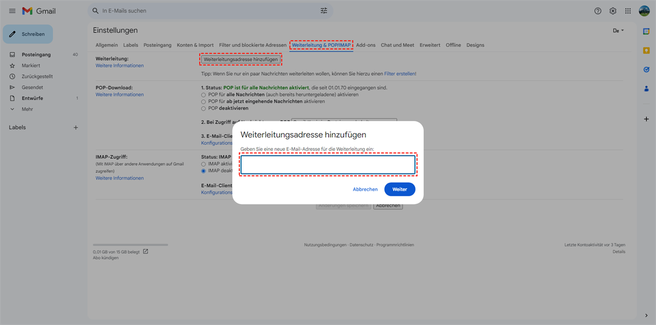
Task: Click the search magnifier icon
Action: pyautogui.click(x=96, y=11)
